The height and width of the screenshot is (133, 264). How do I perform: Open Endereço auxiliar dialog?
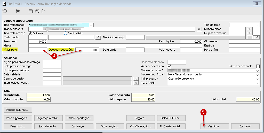click(48, 118)
